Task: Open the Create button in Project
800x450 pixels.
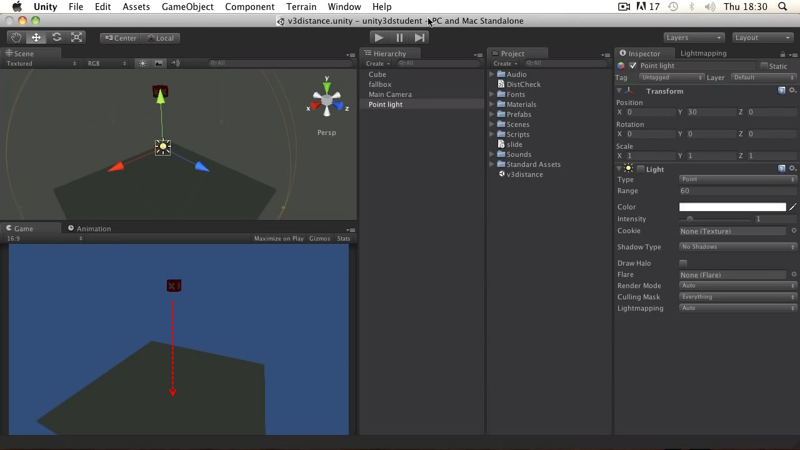Action: [x=505, y=64]
